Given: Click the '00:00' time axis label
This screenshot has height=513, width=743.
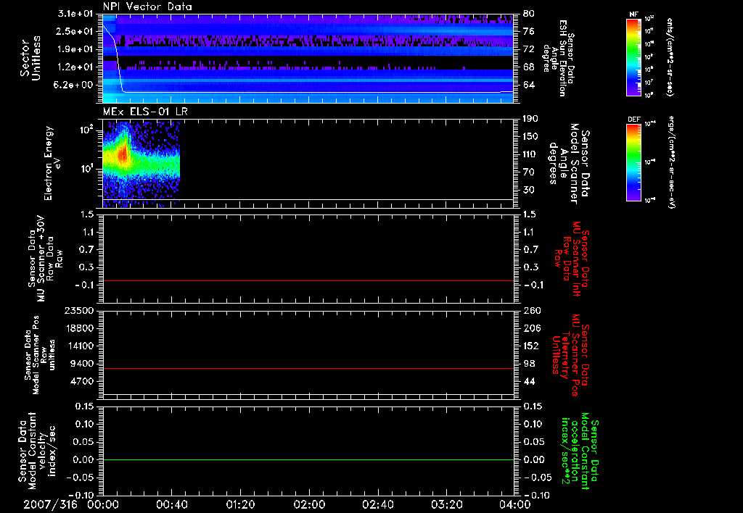Looking at the screenshot, I should click(103, 505).
